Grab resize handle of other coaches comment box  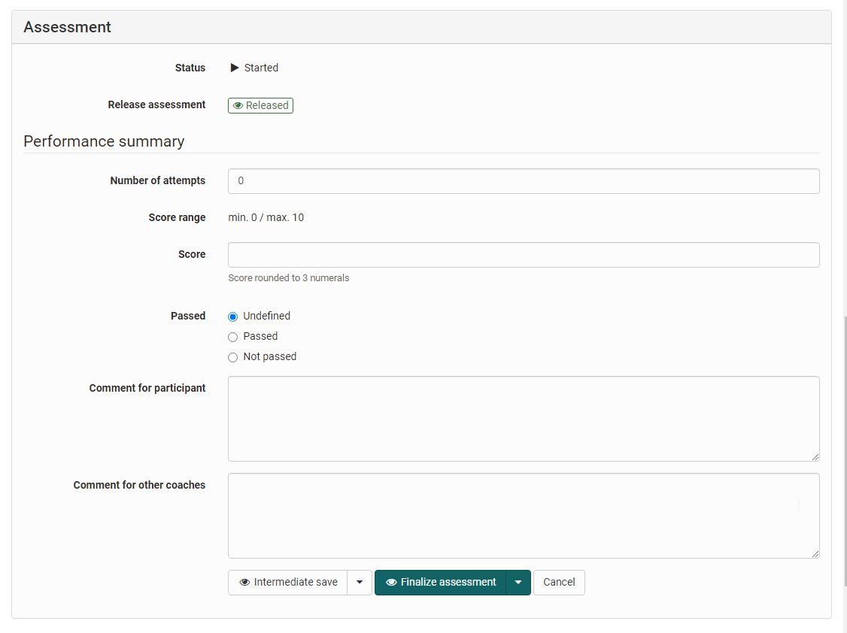pyautogui.click(x=815, y=553)
